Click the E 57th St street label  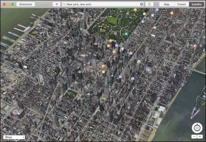[125, 54]
